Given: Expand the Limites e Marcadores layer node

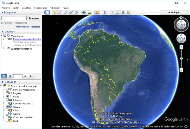Looking at the screenshot, I should tap(3, 89).
